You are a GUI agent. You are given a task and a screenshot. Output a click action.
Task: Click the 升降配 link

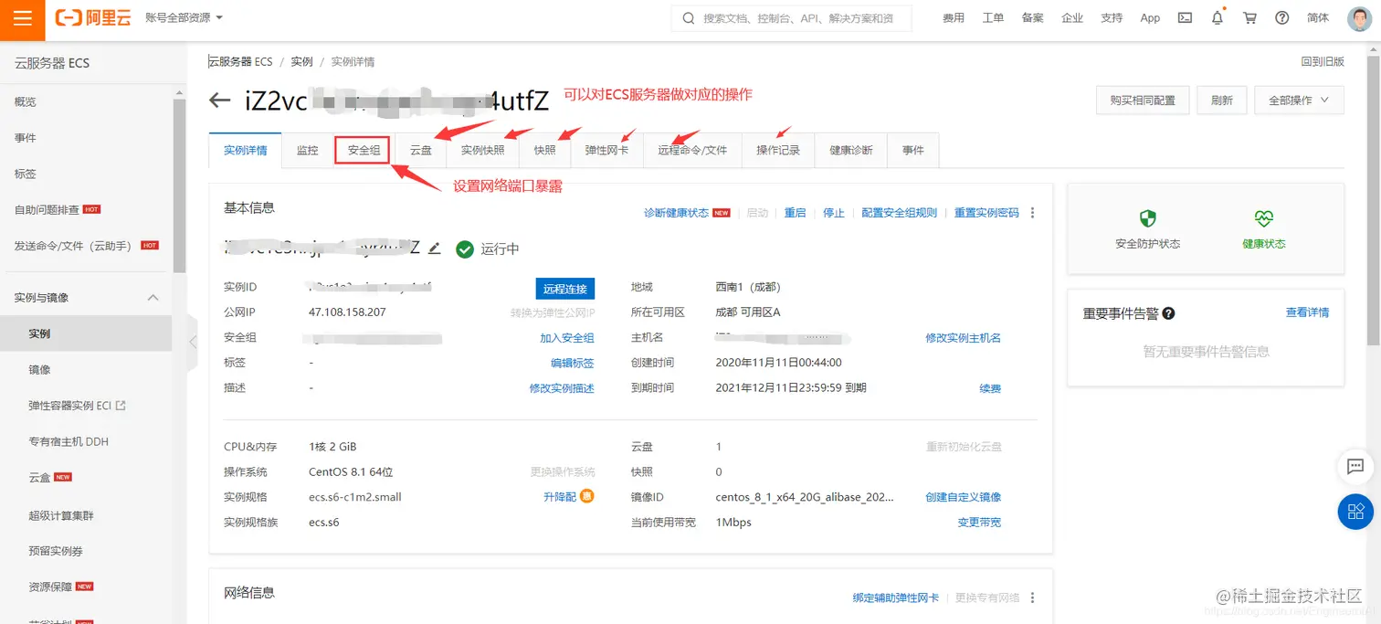[x=560, y=497]
